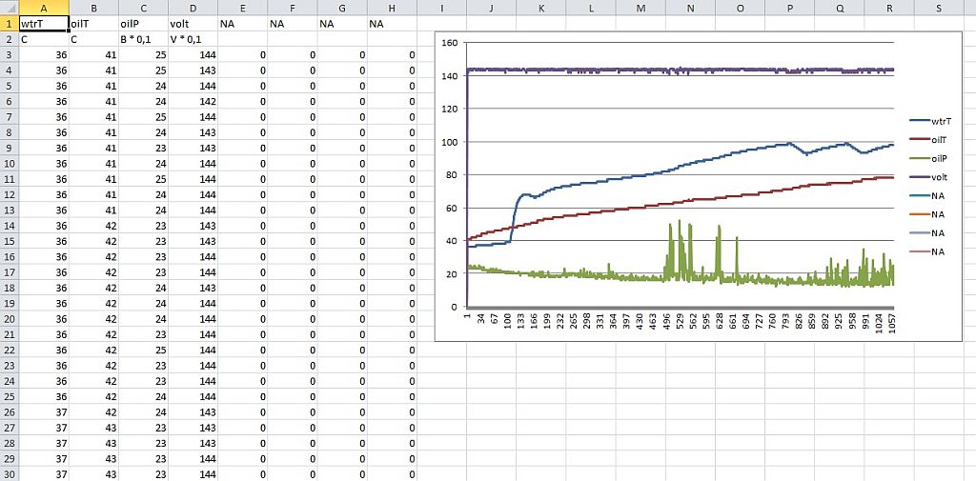Select the column I header
The width and height of the screenshot is (976, 481).
coord(442,8)
